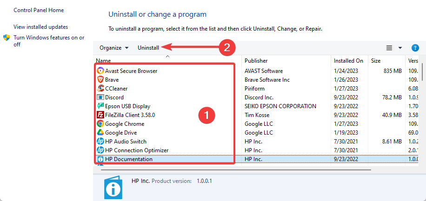The width and height of the screenshot is (426, 201).
Task: Click the Brave lion icon
Action: (100, 80)
